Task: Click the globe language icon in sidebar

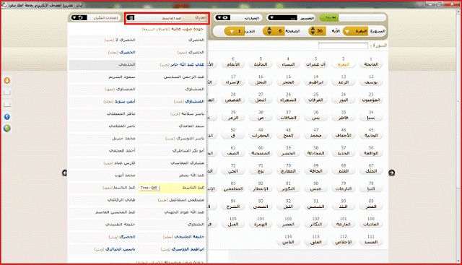Action: pyautogui.click(x=7, y=129)
